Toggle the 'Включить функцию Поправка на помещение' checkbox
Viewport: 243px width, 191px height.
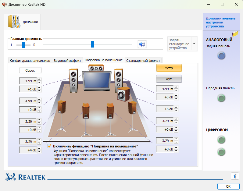[x=49, y=146]
